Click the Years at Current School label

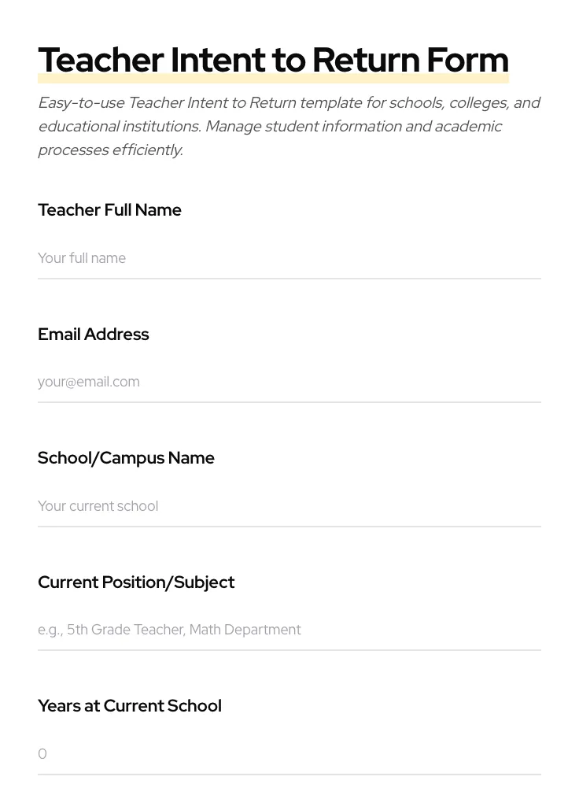[129, 705]
